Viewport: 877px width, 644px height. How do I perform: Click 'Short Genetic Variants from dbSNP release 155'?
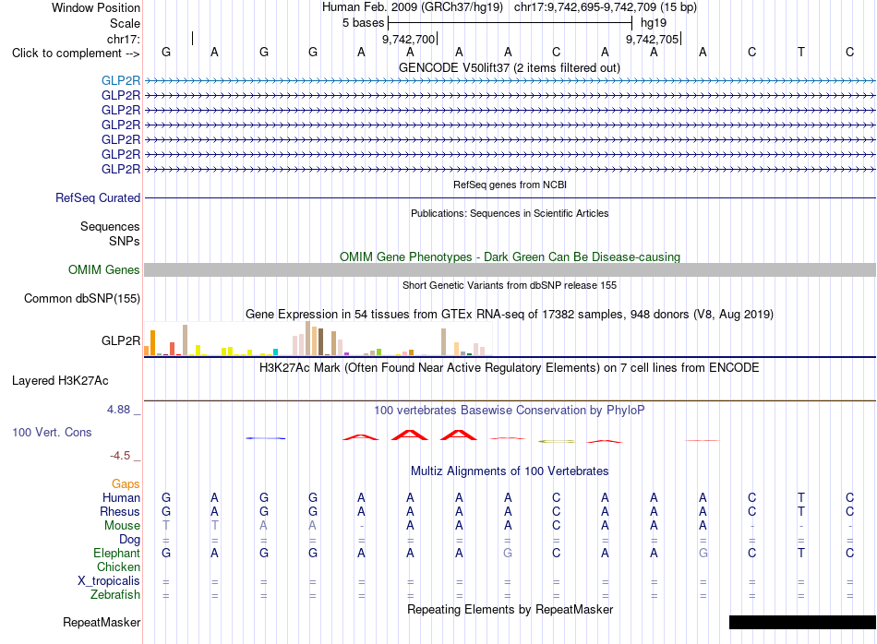(x=510, y=285)
